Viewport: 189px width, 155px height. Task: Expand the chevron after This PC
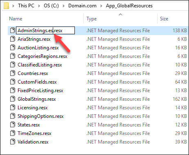coord(39,6)
